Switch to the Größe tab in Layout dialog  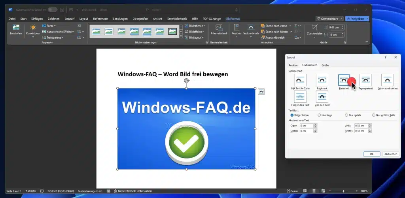coord(325,65)
